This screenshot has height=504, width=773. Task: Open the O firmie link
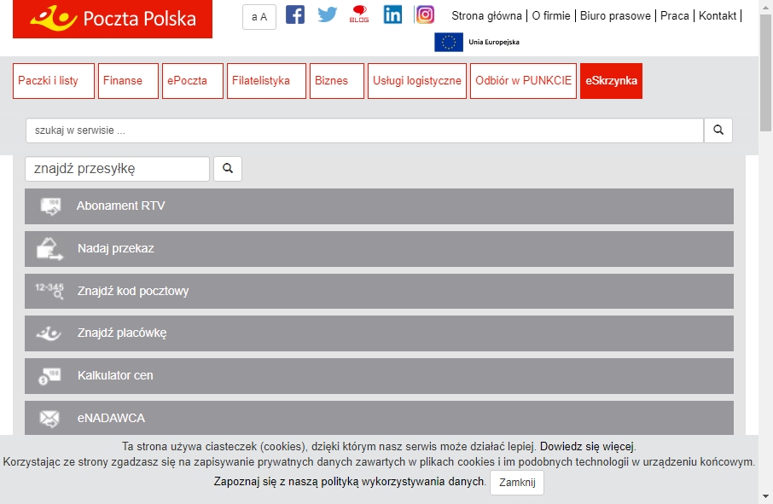551,15
